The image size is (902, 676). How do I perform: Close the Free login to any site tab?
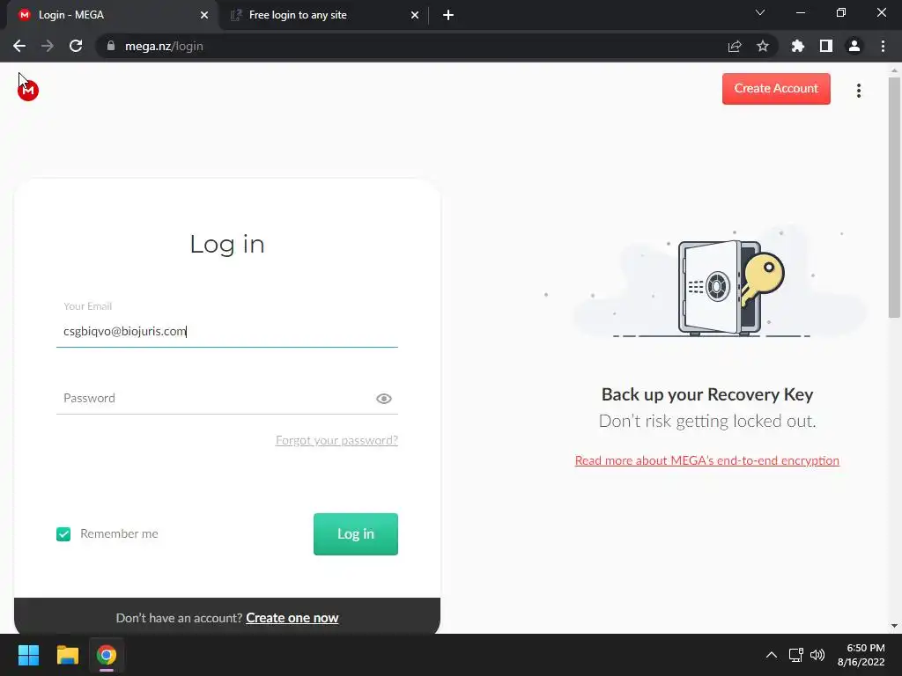pos(415,15)
